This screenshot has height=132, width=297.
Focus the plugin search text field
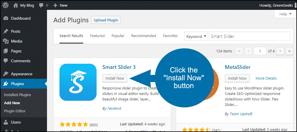[x=249, y=36]
